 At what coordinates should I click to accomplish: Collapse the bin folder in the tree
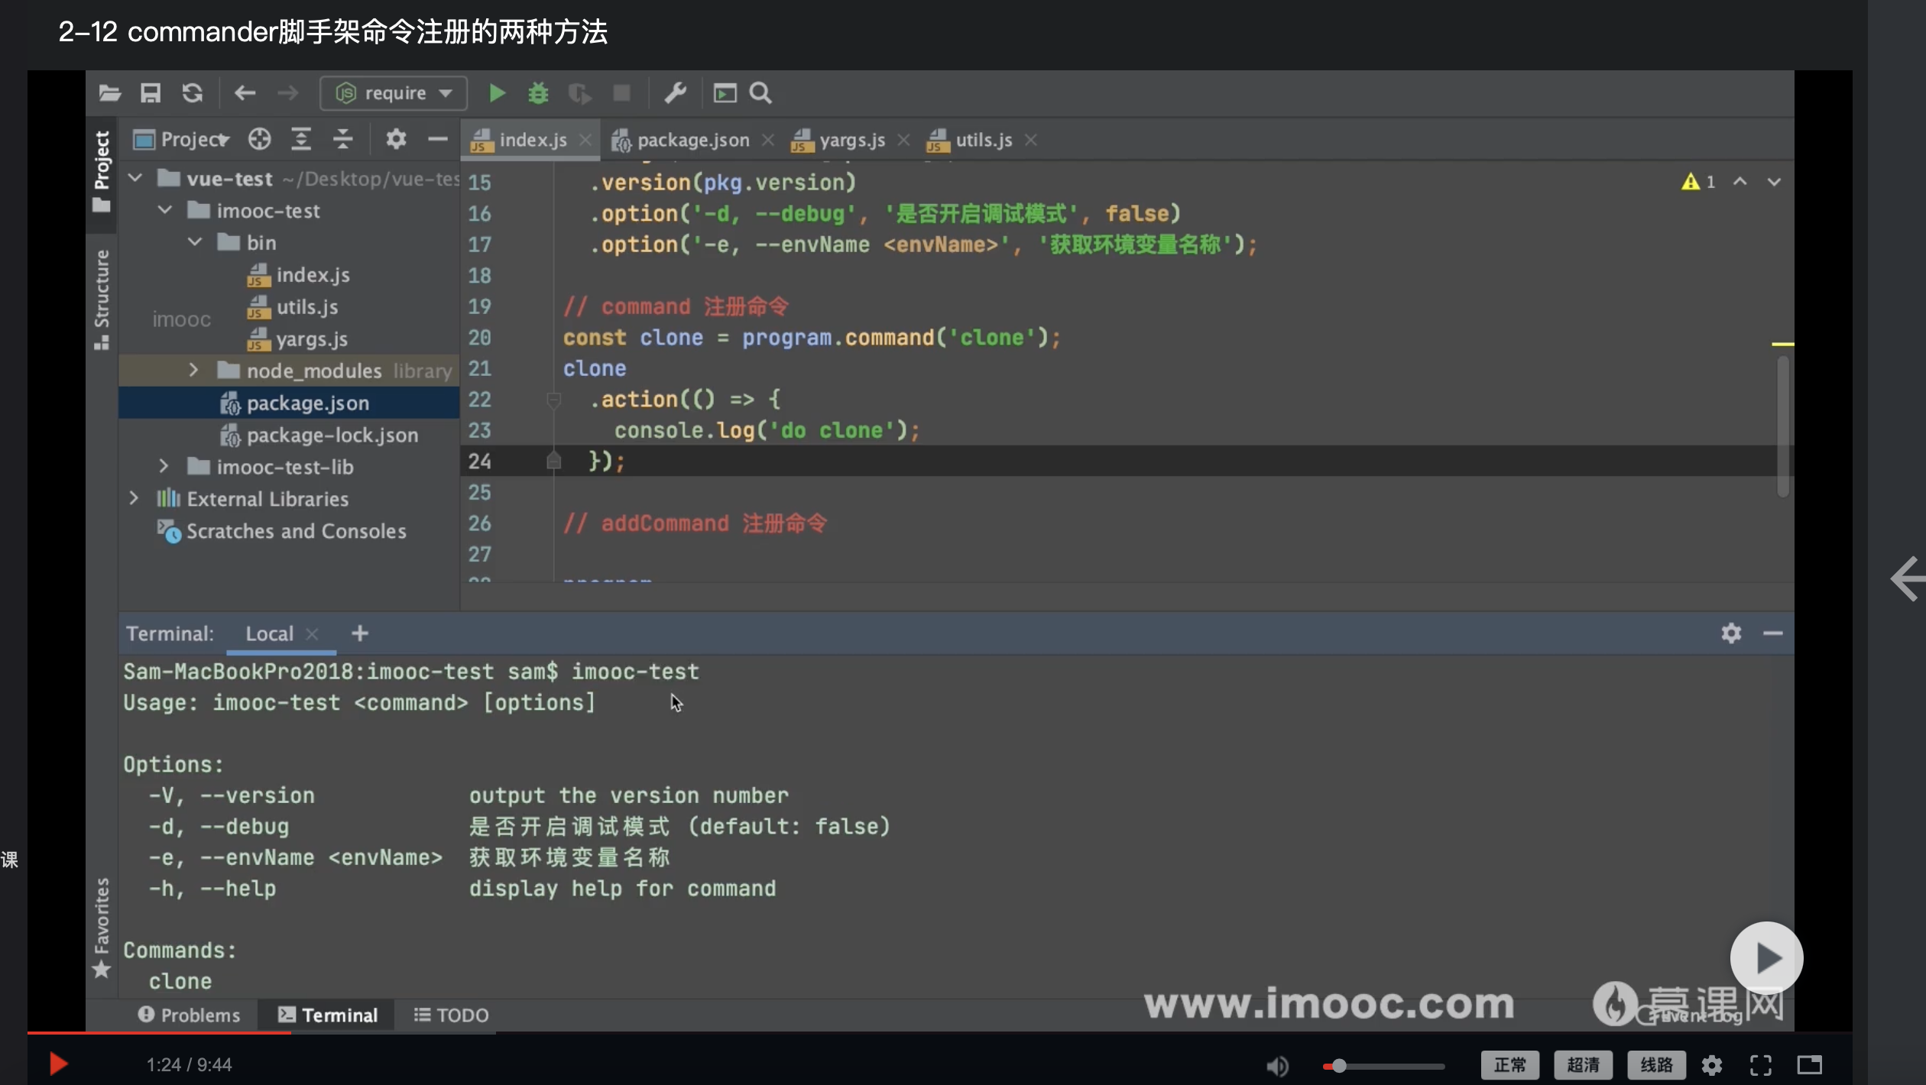point(195,242)
